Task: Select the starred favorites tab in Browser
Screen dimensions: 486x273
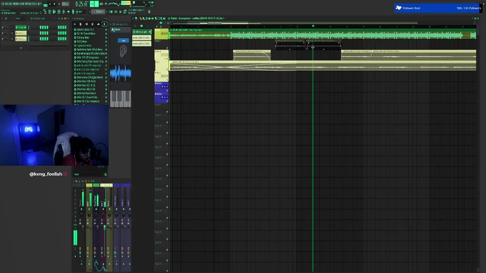Action: click(x=104, y=24)
